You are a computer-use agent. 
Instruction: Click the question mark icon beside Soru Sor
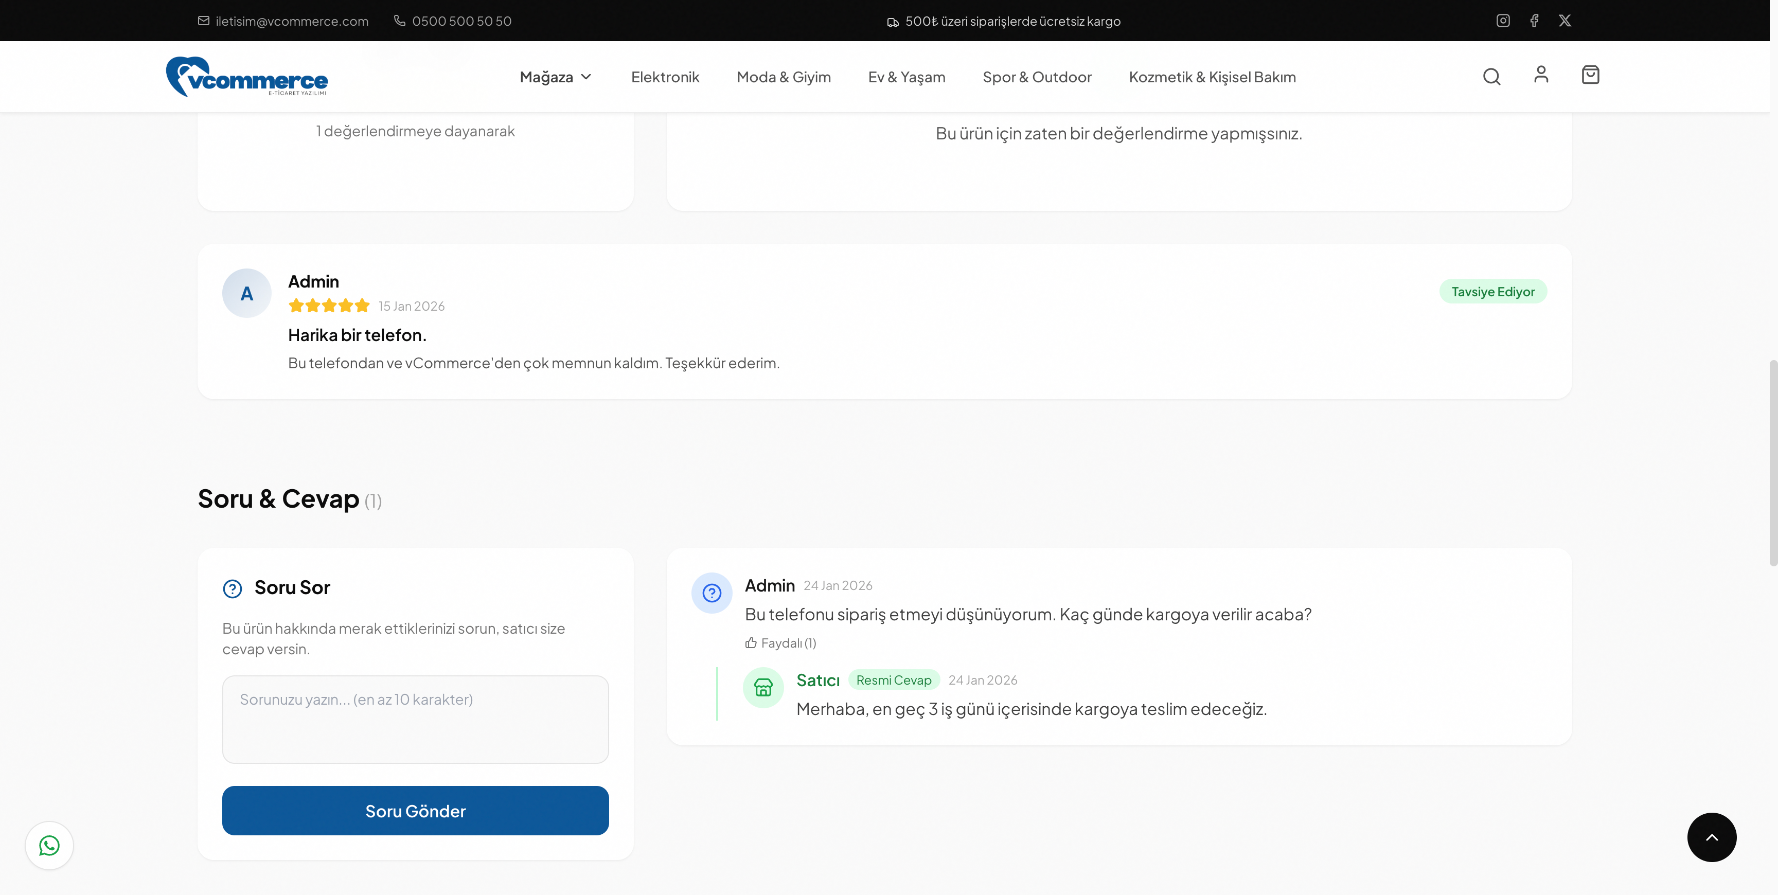(x=232, y=588)
